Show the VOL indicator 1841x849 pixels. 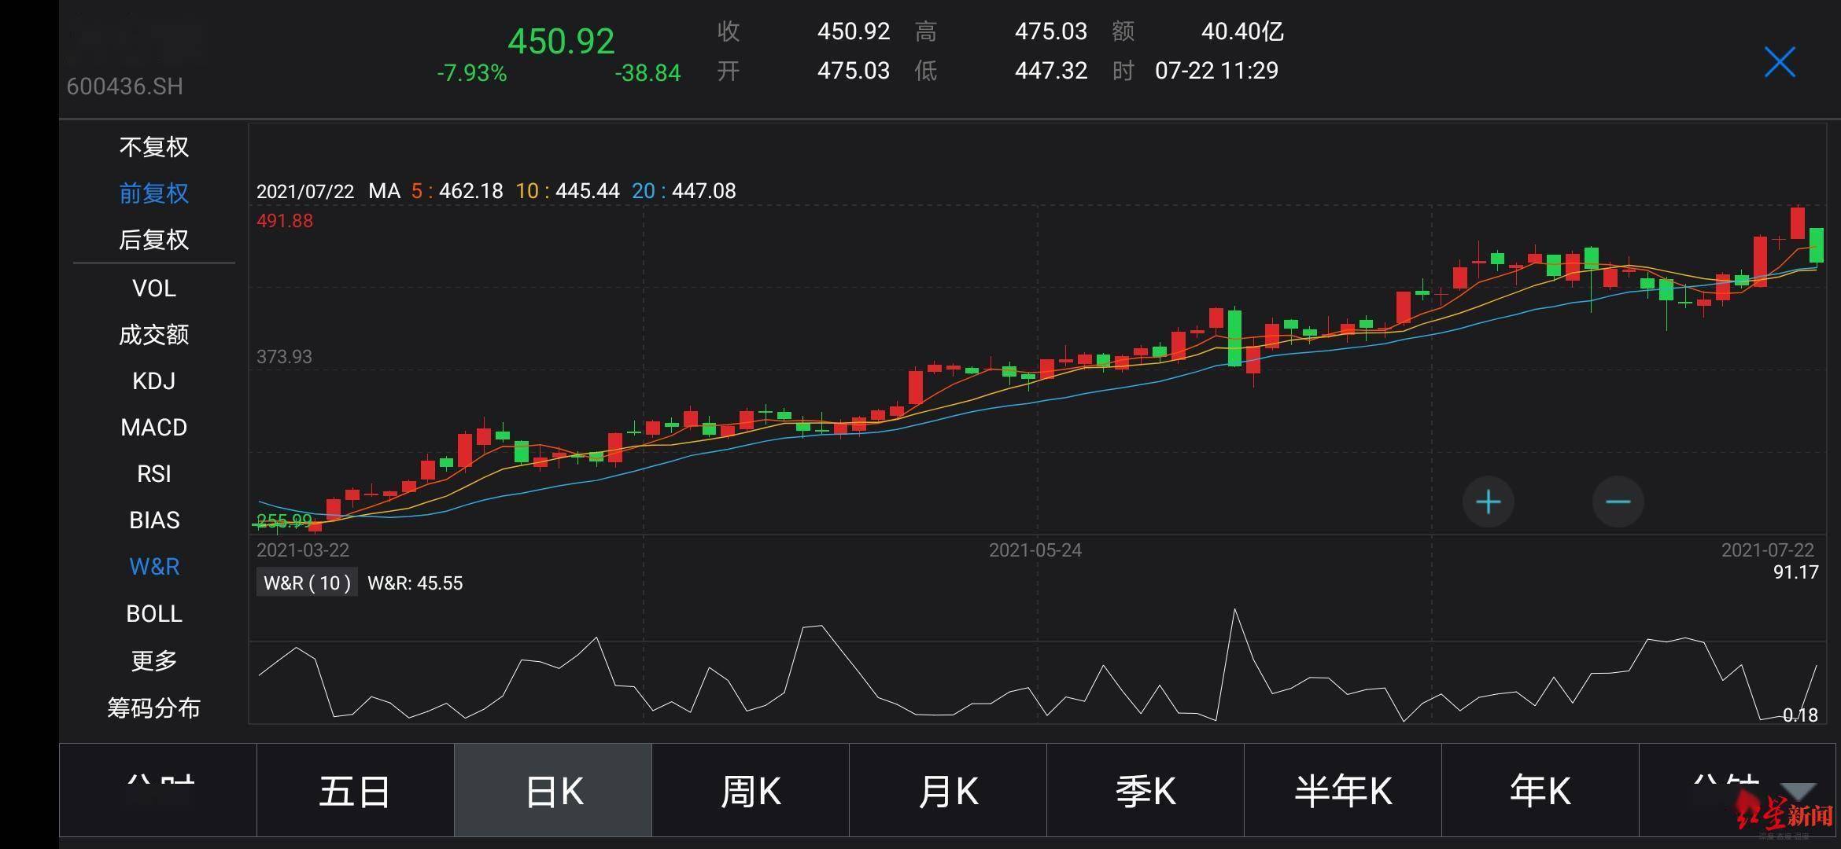tap(154, 289)
